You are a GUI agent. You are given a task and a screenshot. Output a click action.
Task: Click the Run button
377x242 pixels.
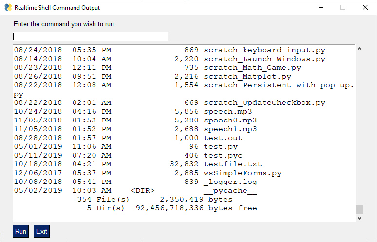(x=20, y=231)
